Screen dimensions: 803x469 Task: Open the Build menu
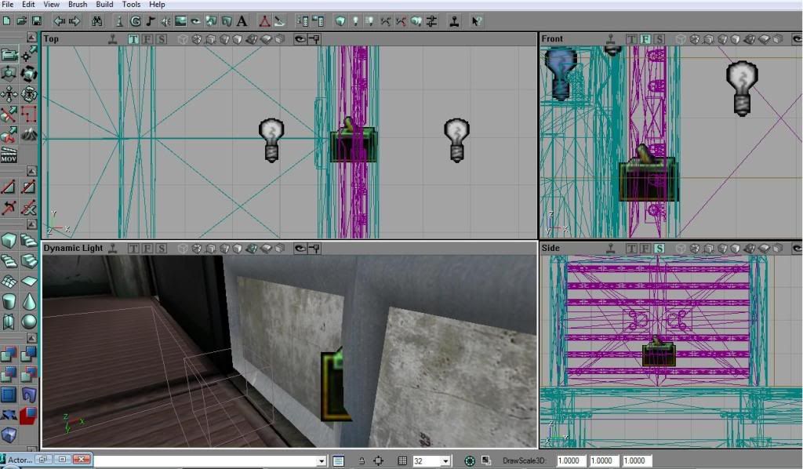coord(104,5)
